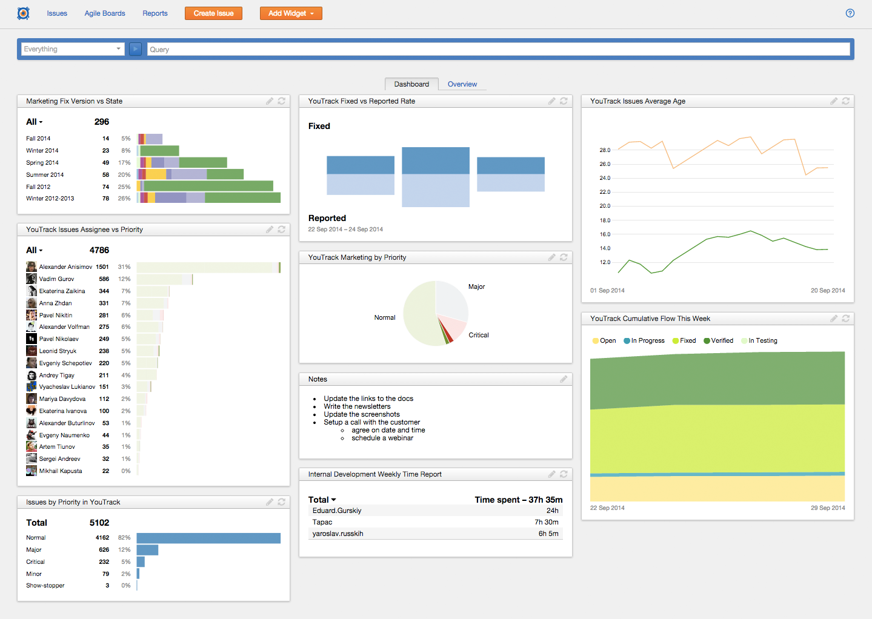Click the Query search input field

499,49
